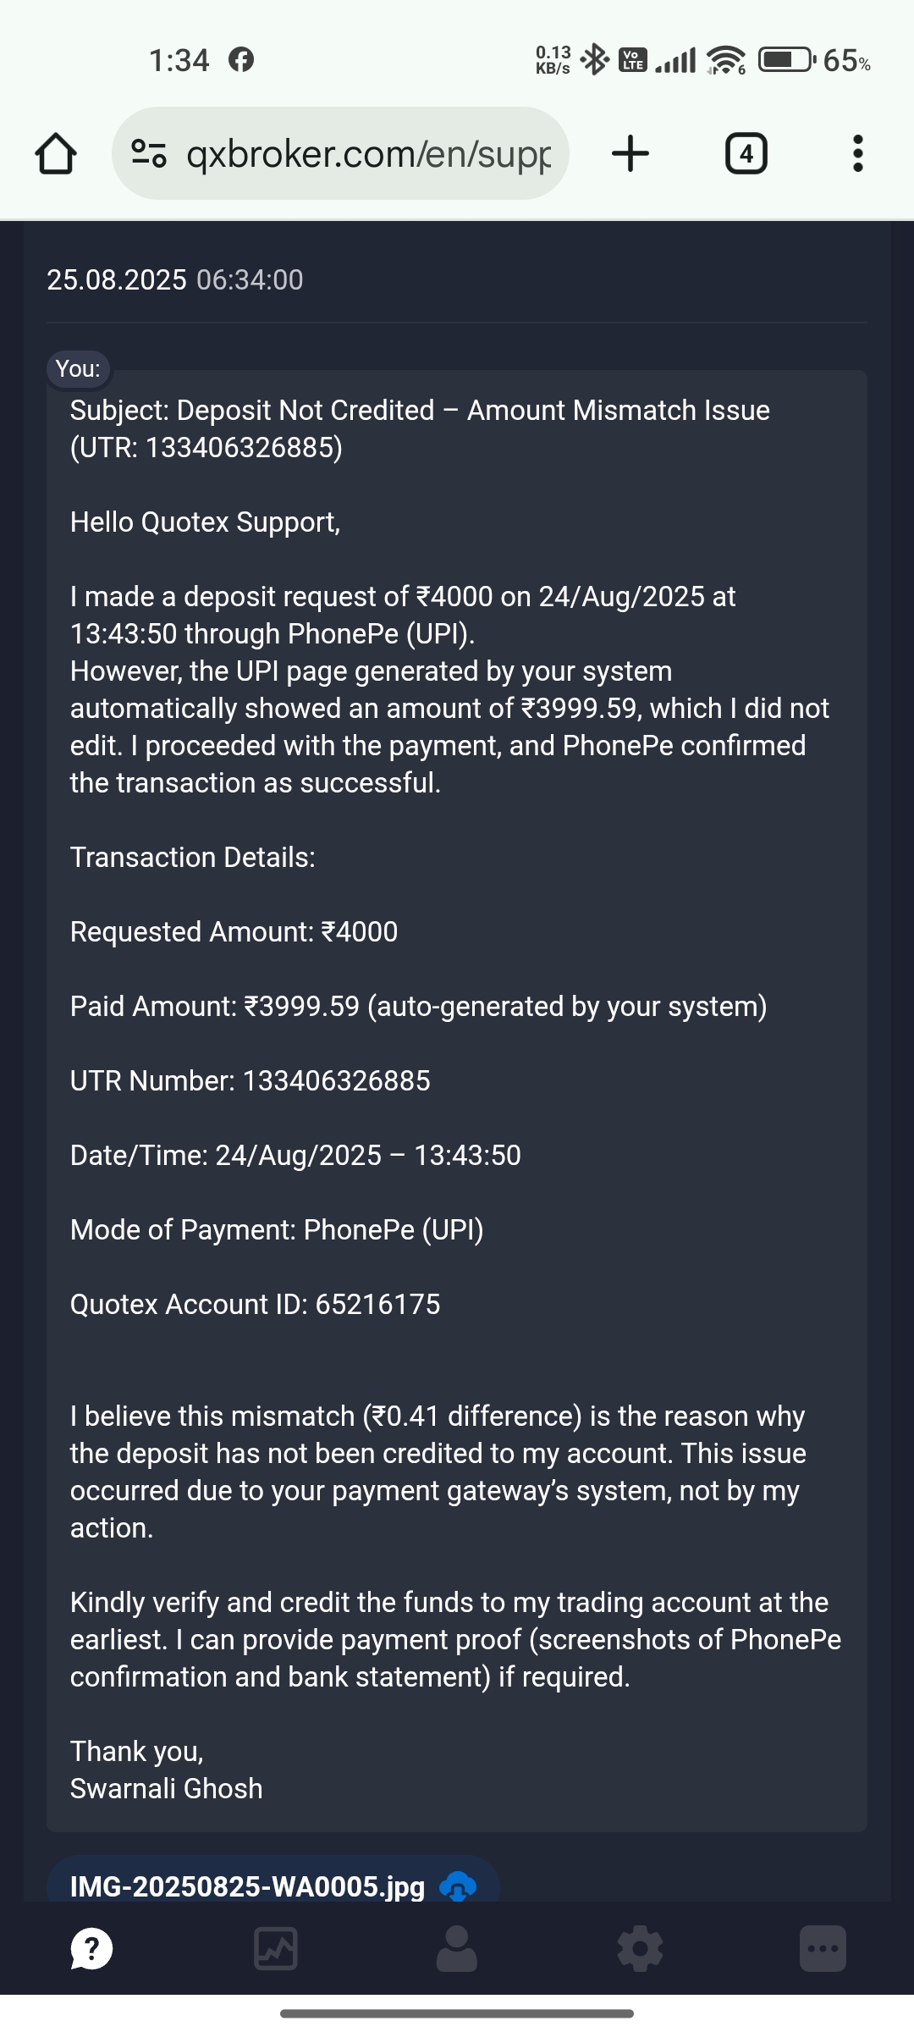914x2032 pixels.
Task: Open the settings gear in bottom bar
Action: pos(641,1948)
